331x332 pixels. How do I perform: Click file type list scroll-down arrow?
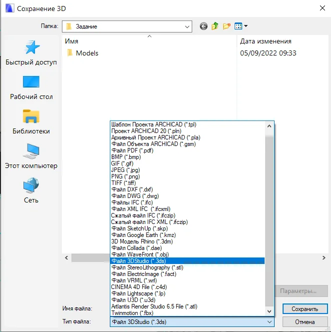tap(269, 311)
